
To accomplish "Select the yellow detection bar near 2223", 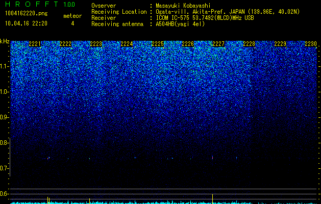I will [89, 201].
